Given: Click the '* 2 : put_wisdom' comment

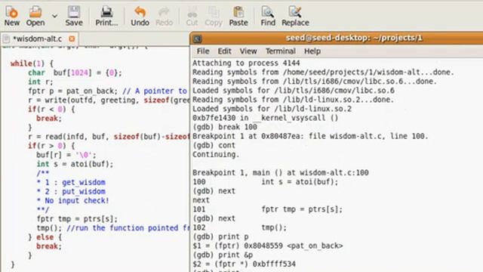Looking at the screenshot, I should [x=71, y=191].
